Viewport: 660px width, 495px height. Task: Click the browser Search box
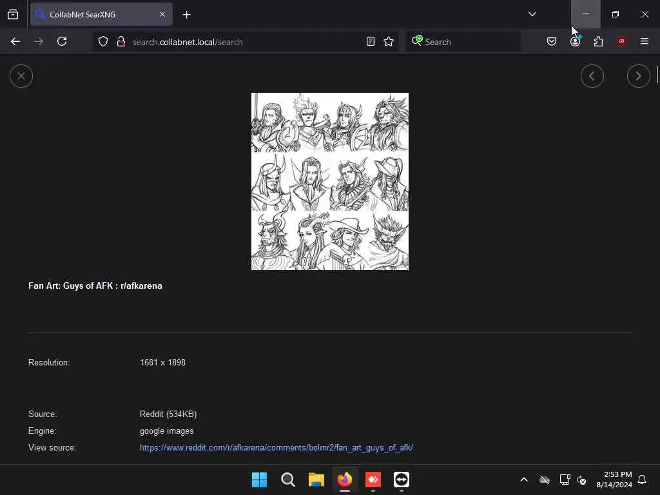pos(463,42)
